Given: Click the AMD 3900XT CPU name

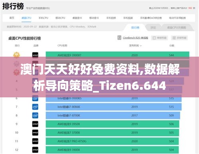Looking at the screenshot, I should (69, 55).
